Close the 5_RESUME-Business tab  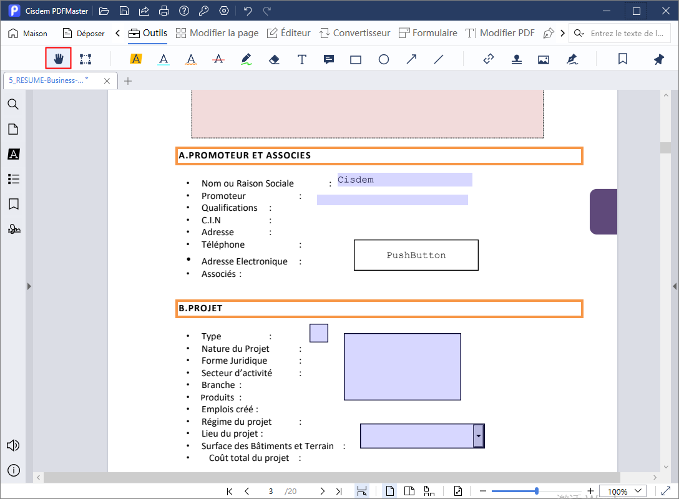pyautogui.click(x=107, y=81)
